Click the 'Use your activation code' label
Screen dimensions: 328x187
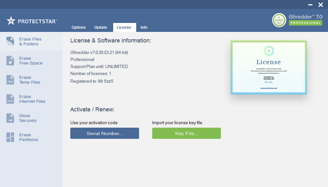[94, 123]
